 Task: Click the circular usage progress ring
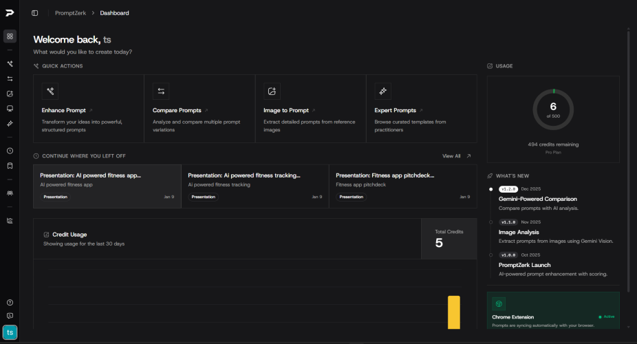pyautogui.click(x=553, y=110)
